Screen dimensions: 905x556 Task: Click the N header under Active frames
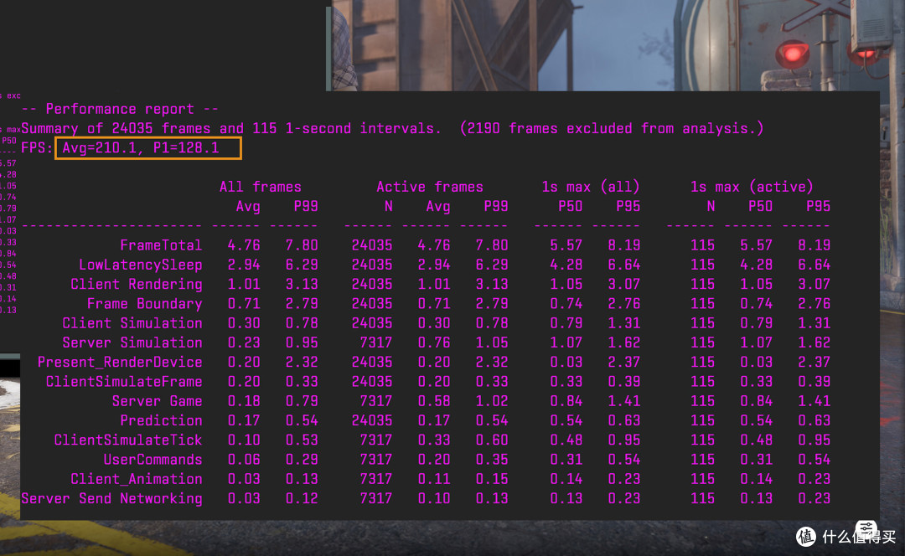[389, 207]
